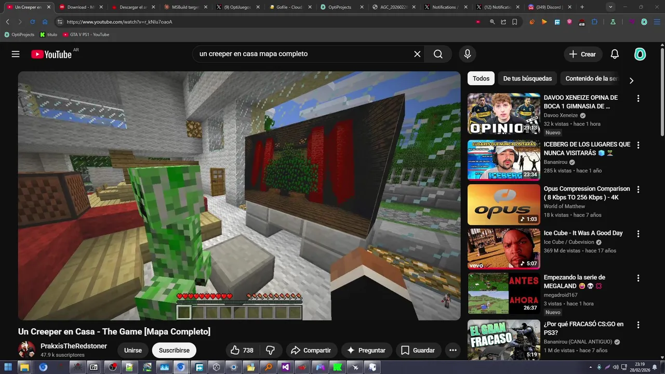
Task: Open the green flask labs icon
Action: (613, 22)
